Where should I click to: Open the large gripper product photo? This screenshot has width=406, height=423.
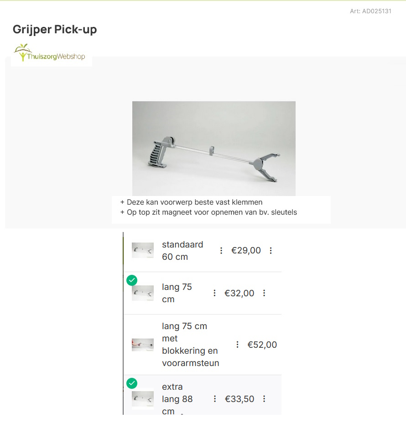[x=213, y=148]
